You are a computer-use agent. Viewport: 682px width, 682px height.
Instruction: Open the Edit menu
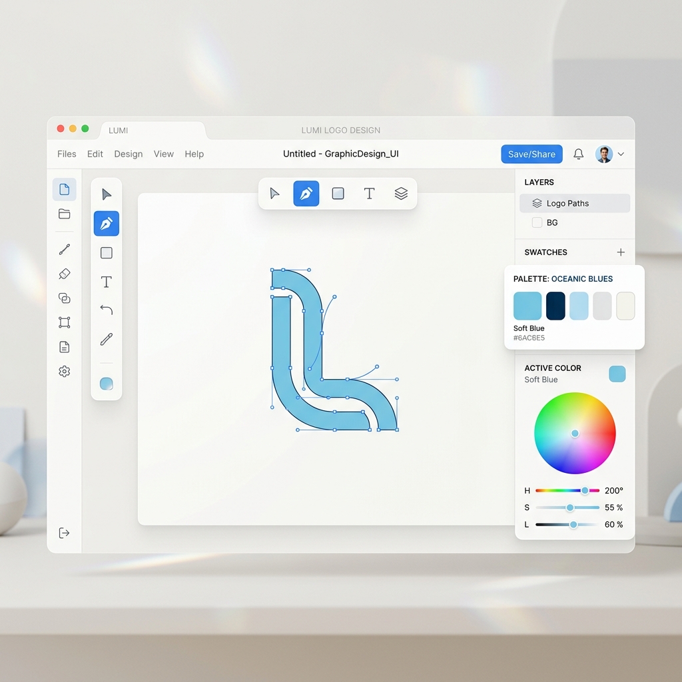click(95, 154)
